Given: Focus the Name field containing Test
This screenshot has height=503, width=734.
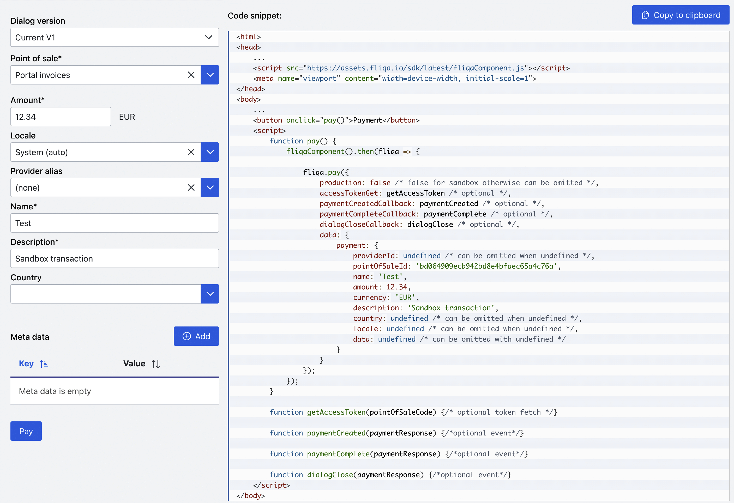Looking at the screenshot, I should click(115, 223).
